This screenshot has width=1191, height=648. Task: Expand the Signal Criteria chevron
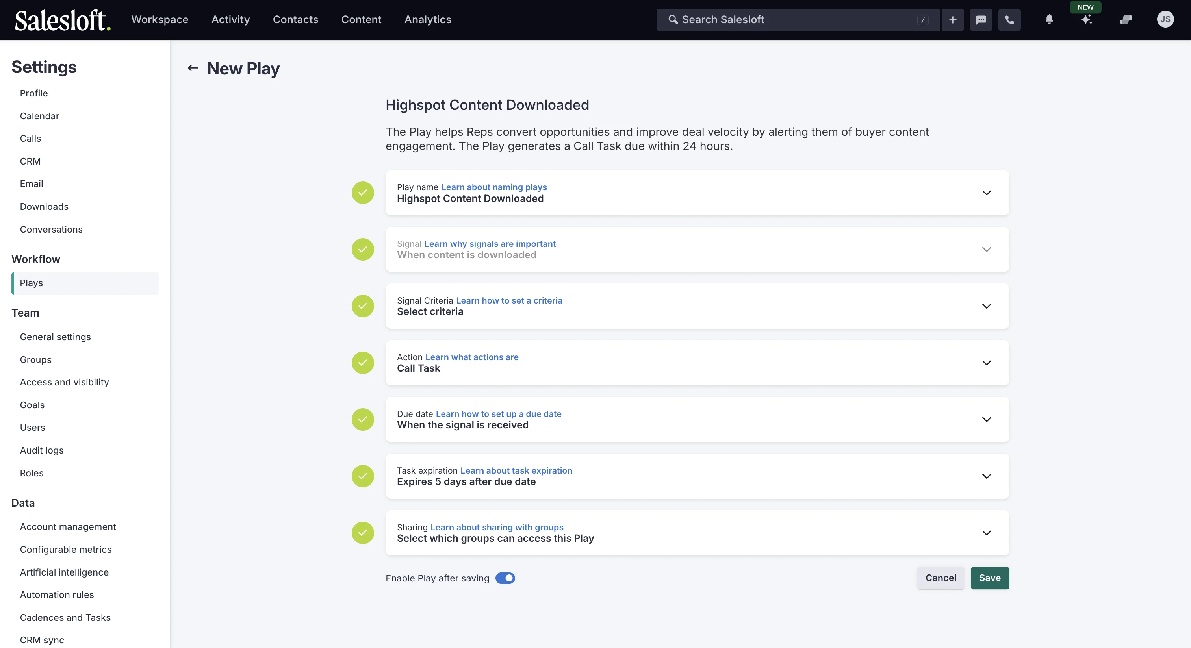[987, 306]
